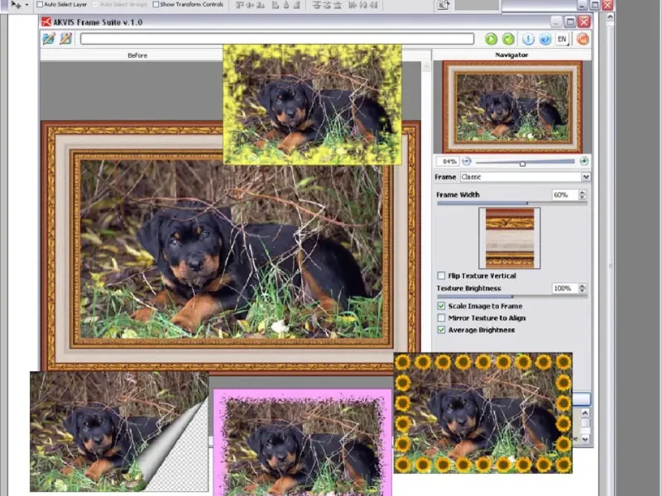Click the Navigator preview thumbnail
This screenshot has height=496, width=662.
[512, 107]
